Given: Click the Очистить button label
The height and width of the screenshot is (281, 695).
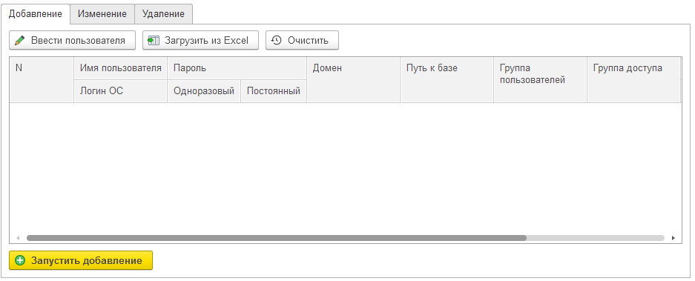Looking at the screenshot, I should click(x=308, y=40).
